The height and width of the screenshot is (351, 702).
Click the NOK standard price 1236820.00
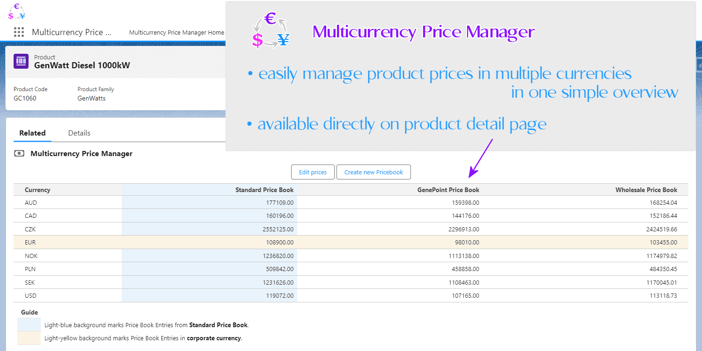(278, 256)
